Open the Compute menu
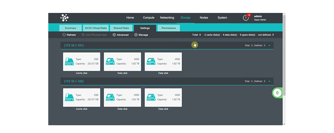This screenshot has height=133, width=334. click(148, 18)
